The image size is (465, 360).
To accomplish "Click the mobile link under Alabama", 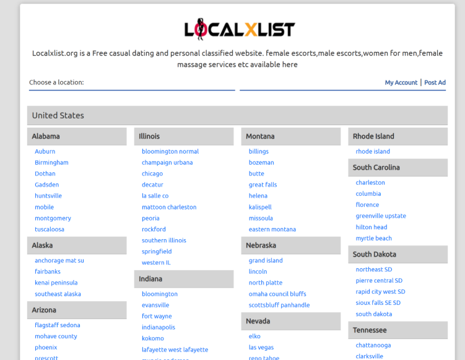I will [44, 207].
